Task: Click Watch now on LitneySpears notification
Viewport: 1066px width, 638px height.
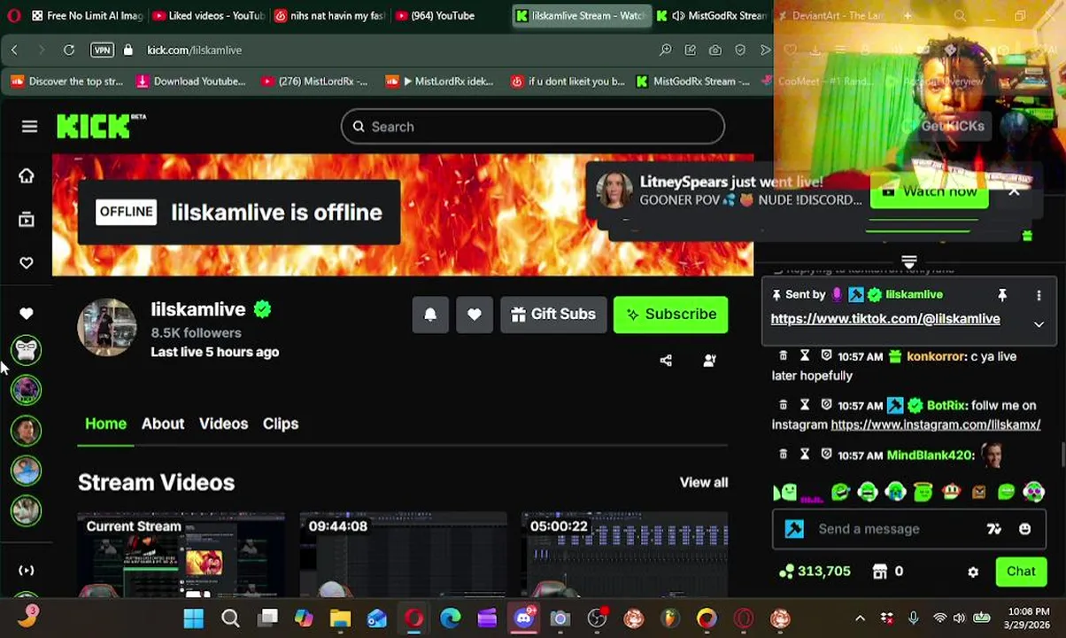Action: (930, 191)
